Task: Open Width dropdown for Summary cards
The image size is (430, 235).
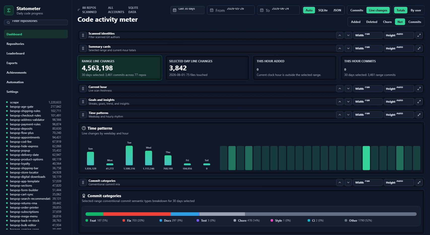Action: [368, 48]
